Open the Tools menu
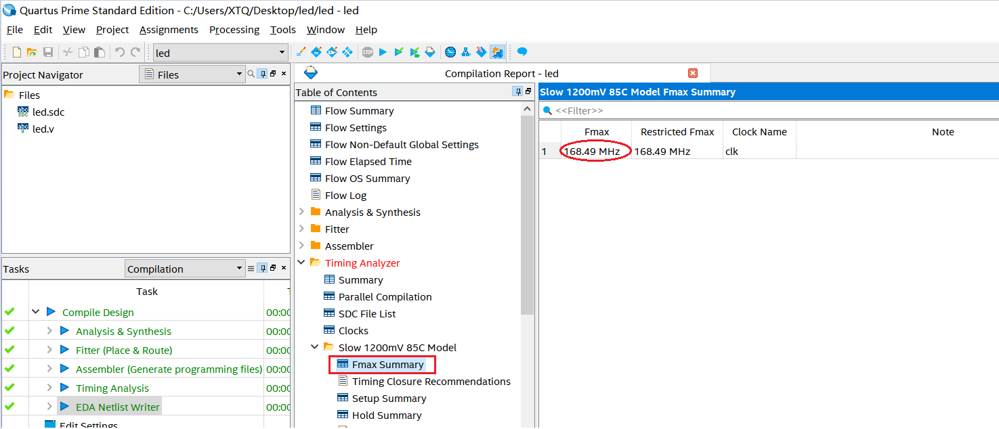Image resolution: width=999 pixels, height=429 pixels. point(283,30)
